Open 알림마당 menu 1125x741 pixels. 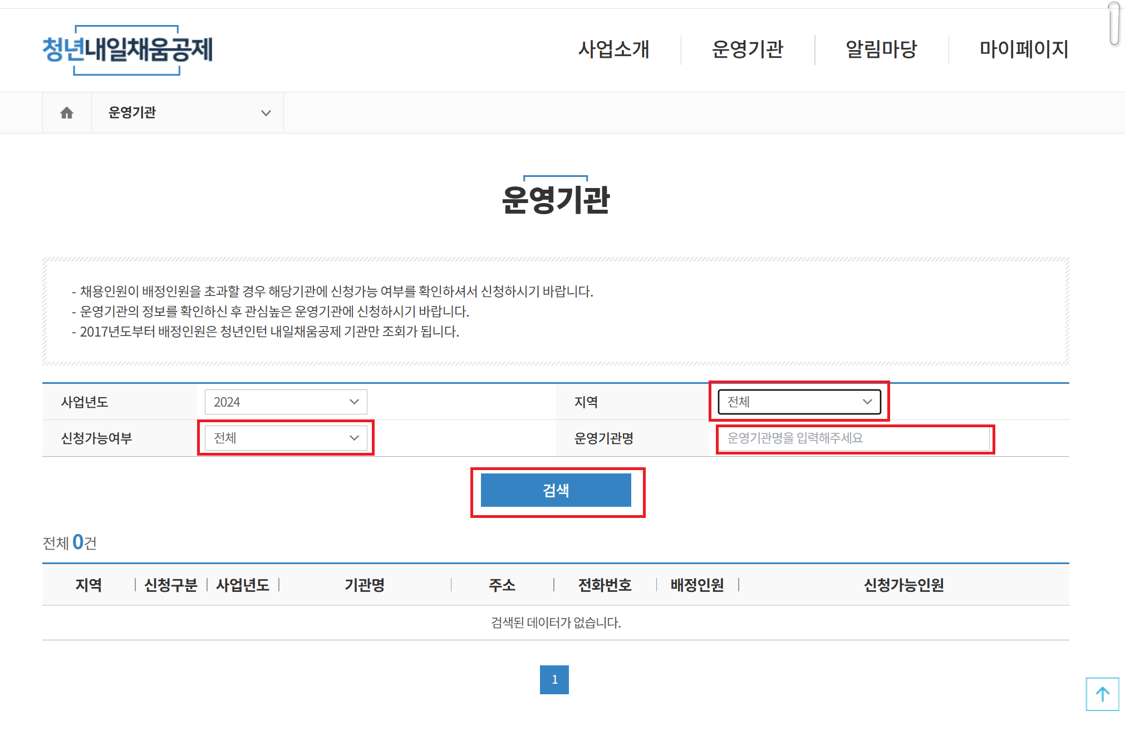881,50
